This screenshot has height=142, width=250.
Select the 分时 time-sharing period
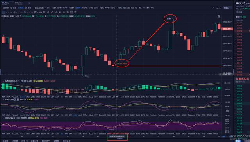48,8
